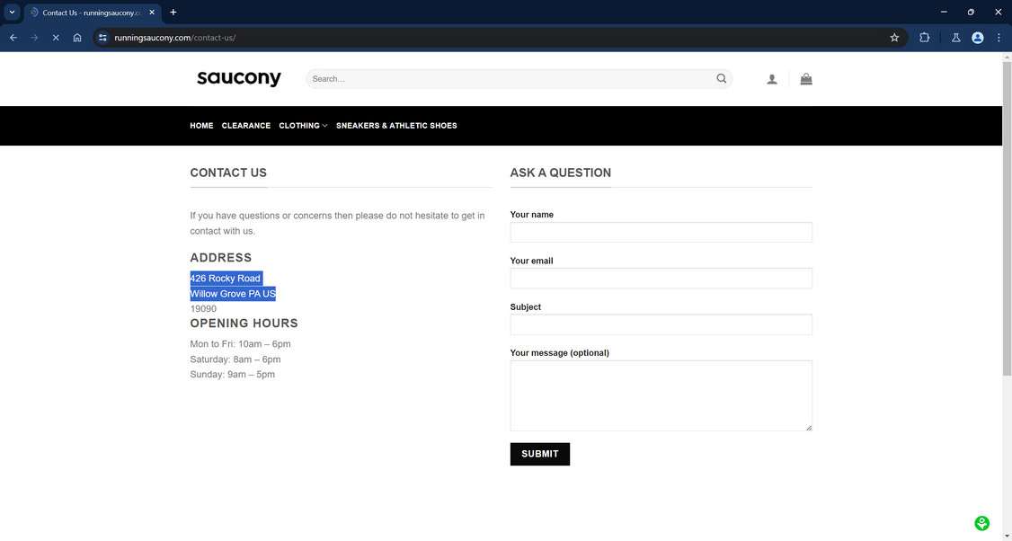Stop page loading with X button
Image resolution: width=1012 pixels, height=541 pixels.
click(x=56, y=38)
